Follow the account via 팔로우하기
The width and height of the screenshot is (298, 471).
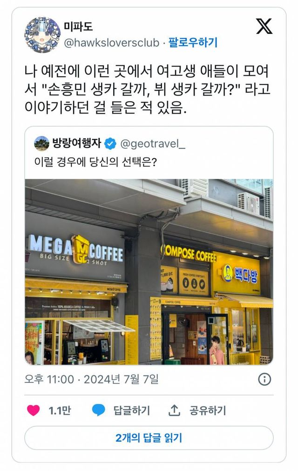click(193, 42)
